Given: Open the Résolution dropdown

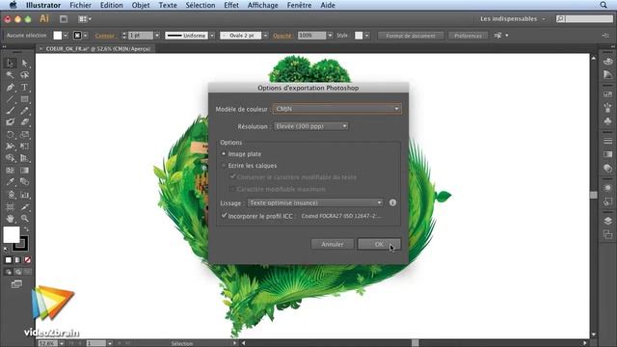Looking at the screenshot, I should click(310, 126).
